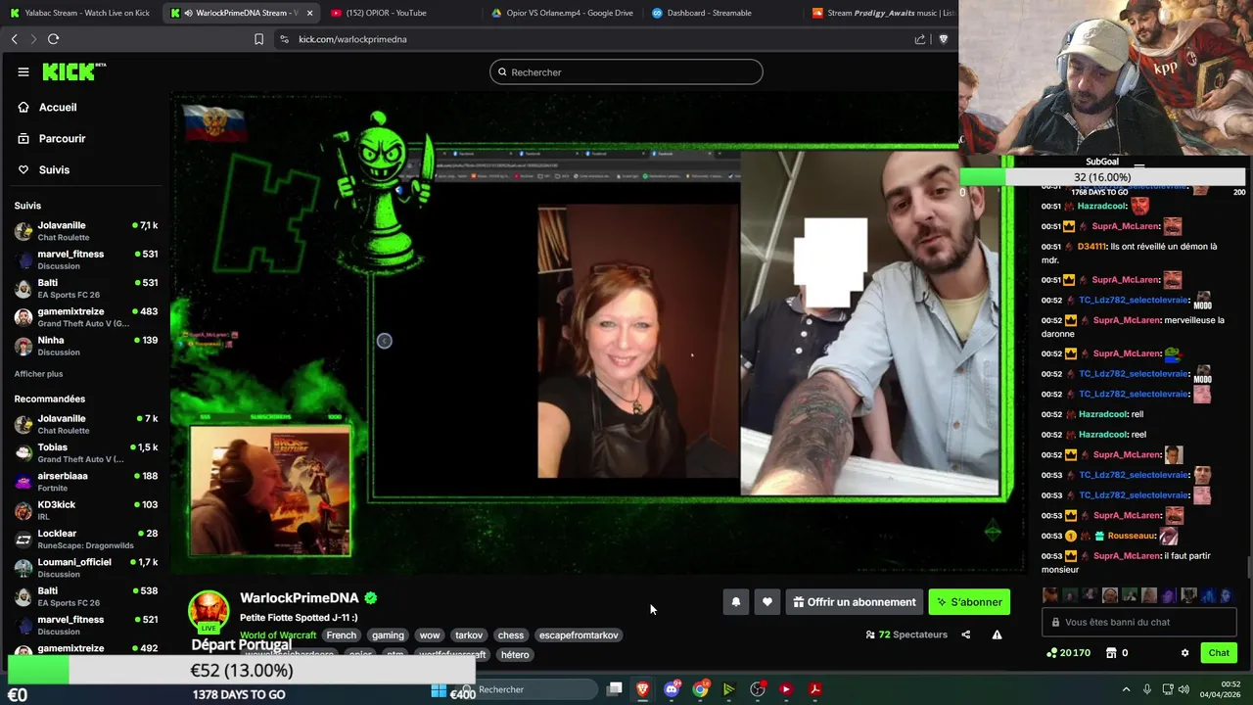Report the stream with the warning triangle icon
The height and width of the screenshot is (705, 1253).
pyautogui.click(x=997, y=634)
